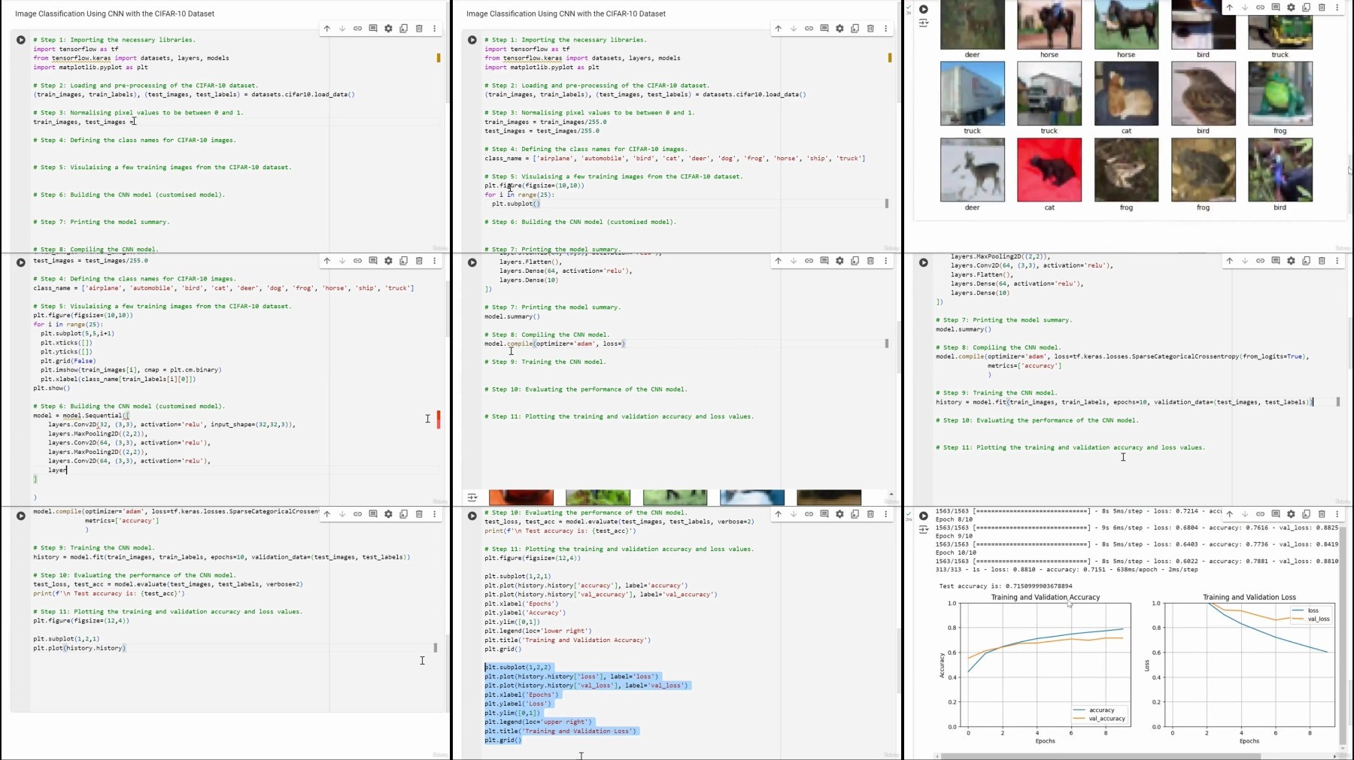Open more cell actions in top-left panel

[x=434, y=29]
